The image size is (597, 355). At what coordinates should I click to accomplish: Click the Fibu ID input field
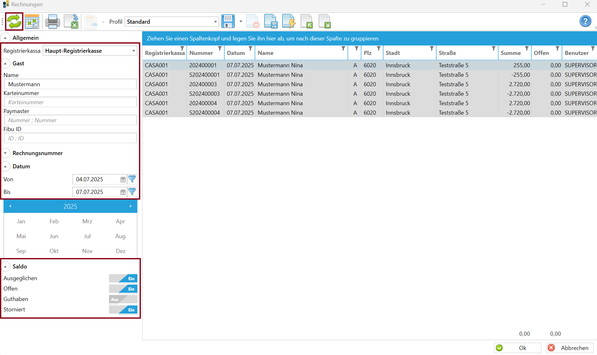tap(70, 138)
